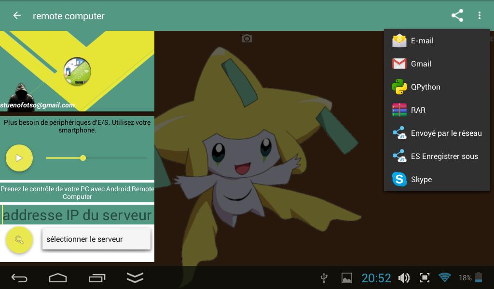Viewport: 494px width, 289px height.
Task: Tap the 20:52 clock
Action: pos(376,278)
